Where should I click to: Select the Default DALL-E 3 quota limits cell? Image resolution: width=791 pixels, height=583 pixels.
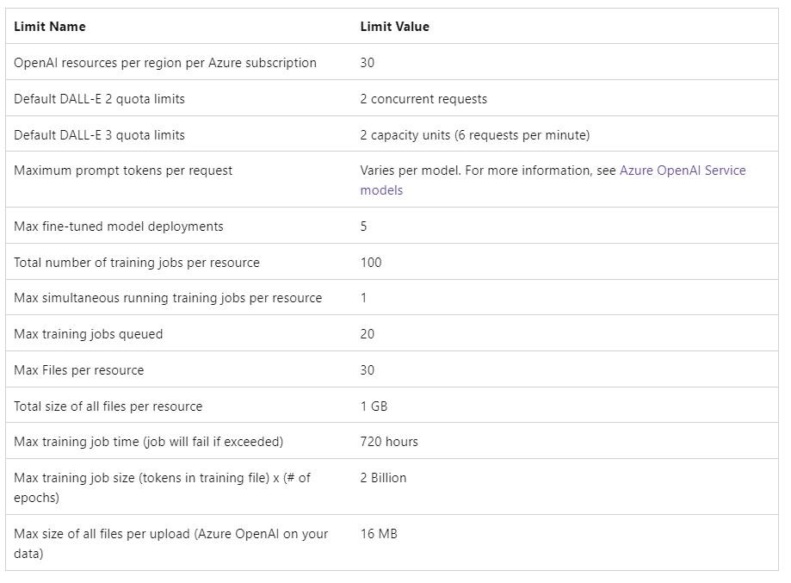click(103, 135)
